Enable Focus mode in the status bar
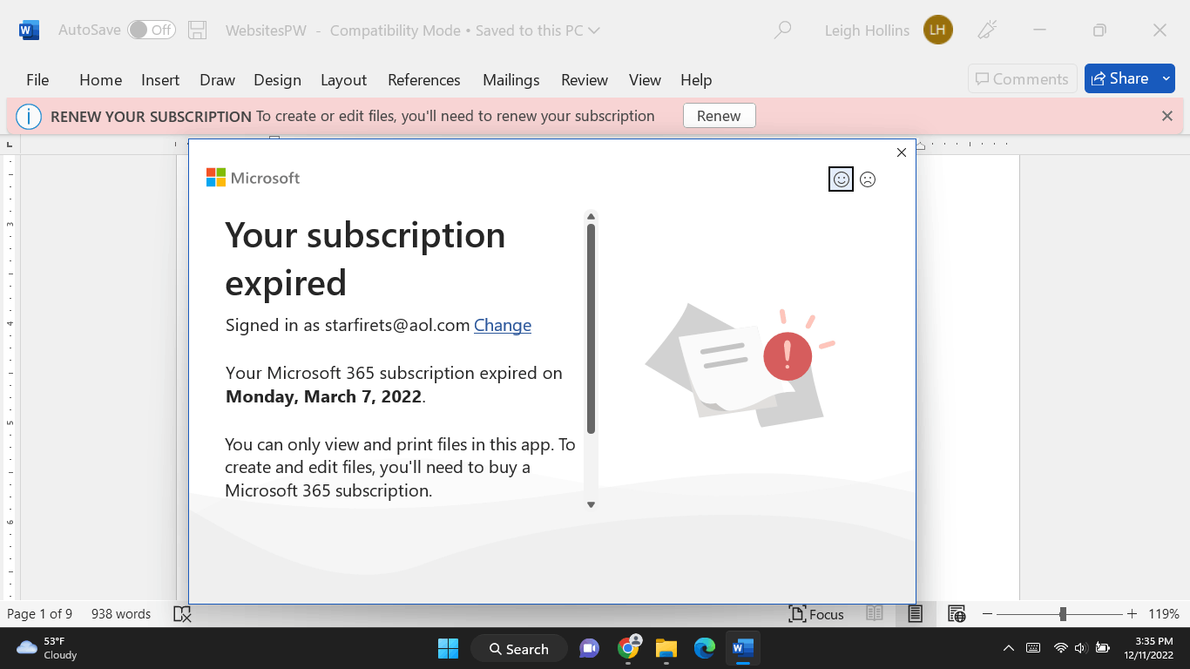 click(x=815, y=614)
